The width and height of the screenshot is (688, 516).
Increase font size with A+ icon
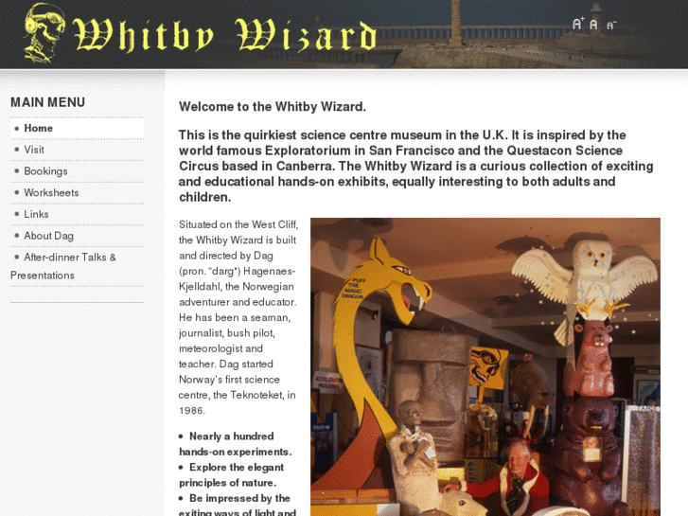(578, 24)
